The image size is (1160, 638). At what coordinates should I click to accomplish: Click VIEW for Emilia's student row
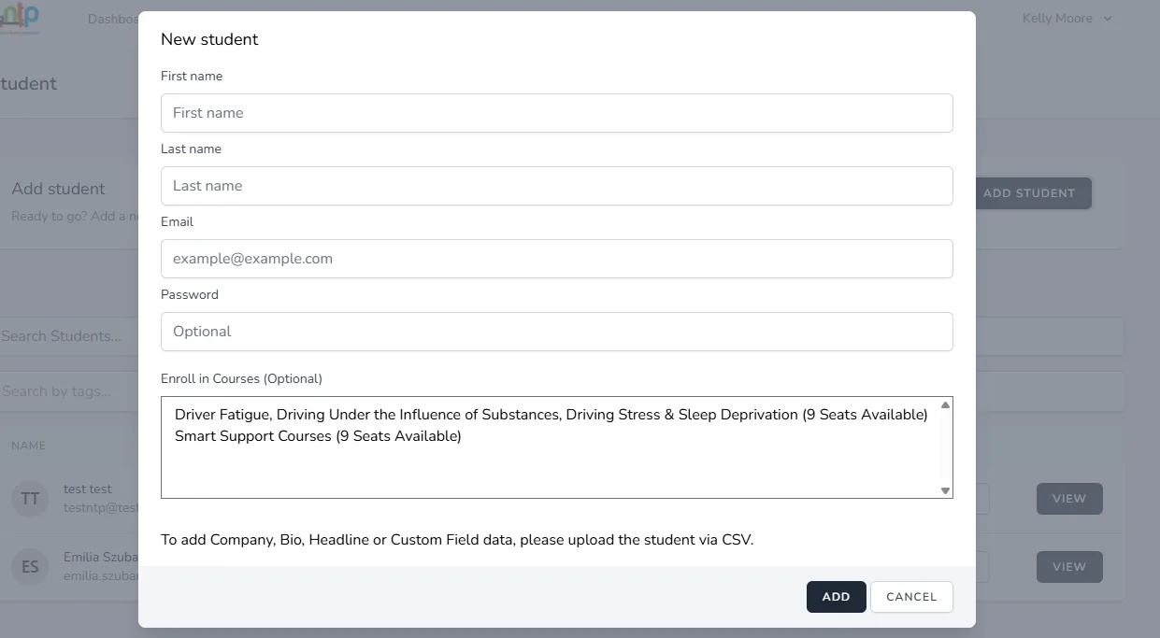pyautogui.click(x=1068, y=567)
